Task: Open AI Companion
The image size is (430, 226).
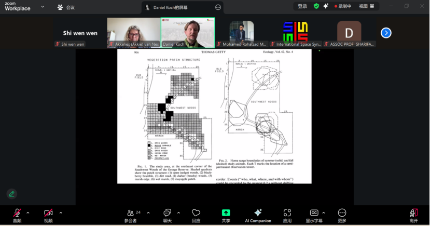Action: click(x=258, y=214)
